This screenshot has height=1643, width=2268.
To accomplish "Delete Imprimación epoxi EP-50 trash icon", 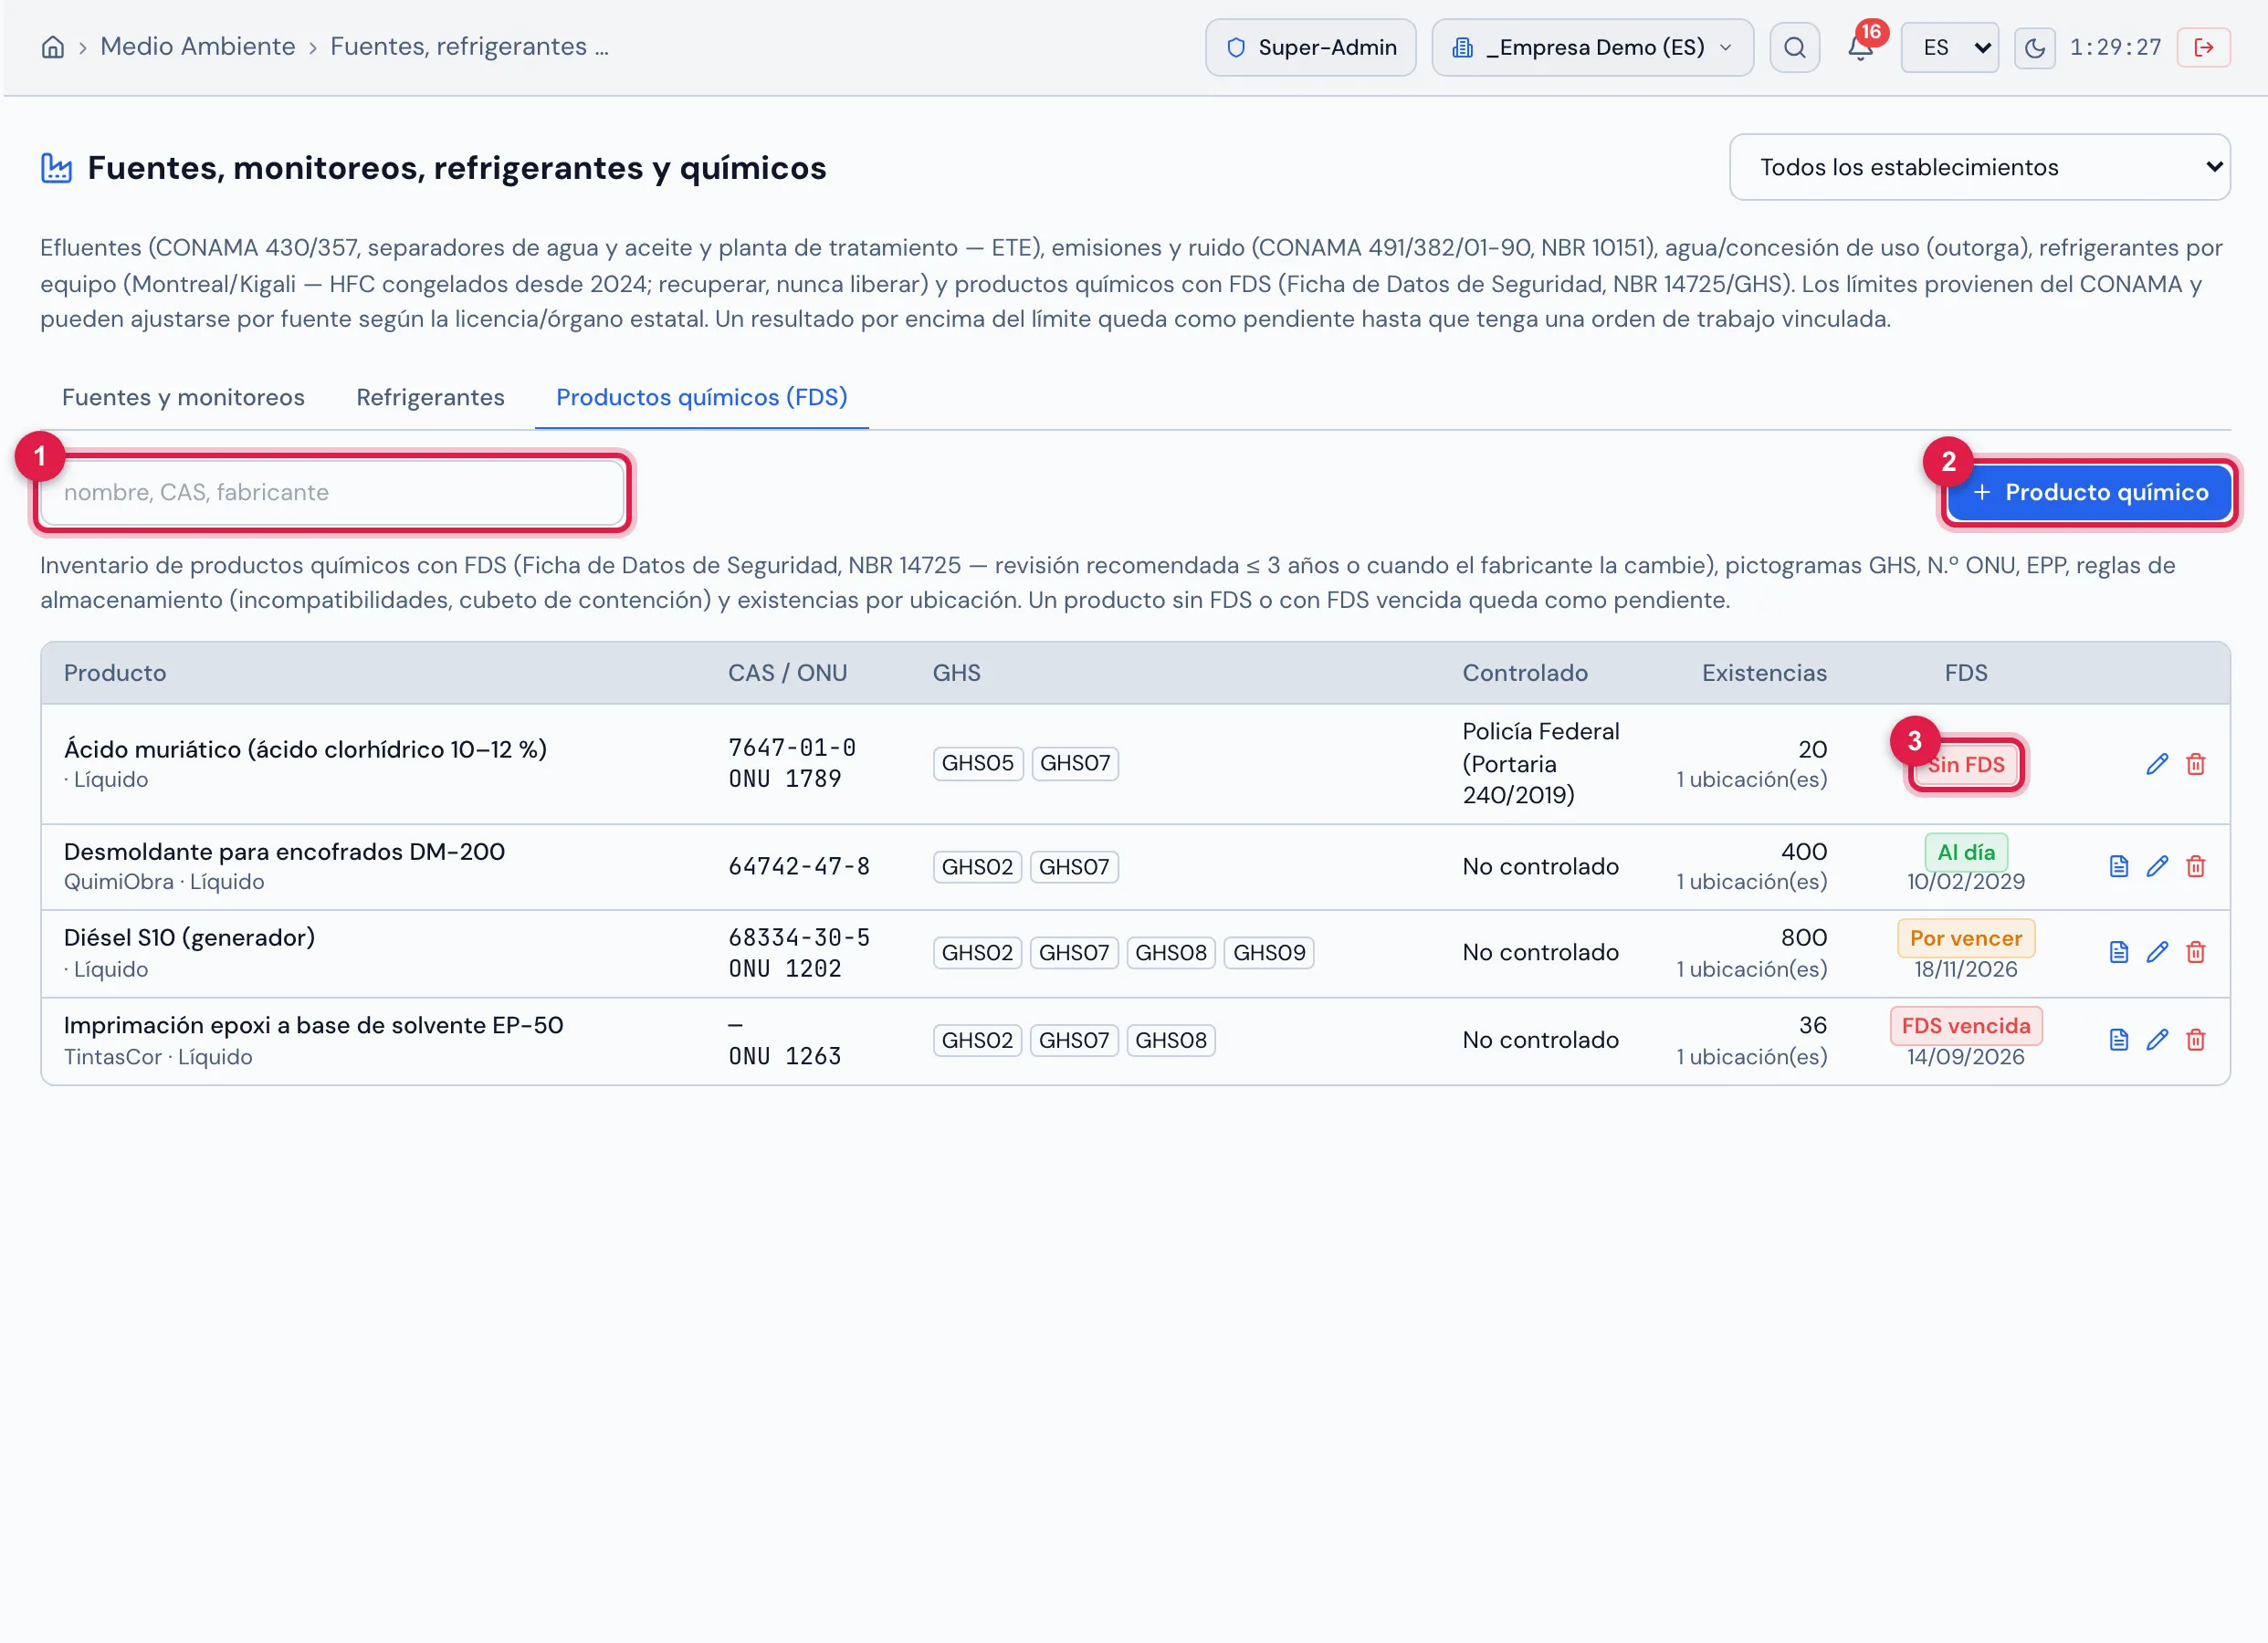I will click(x=2195, y=1040).
